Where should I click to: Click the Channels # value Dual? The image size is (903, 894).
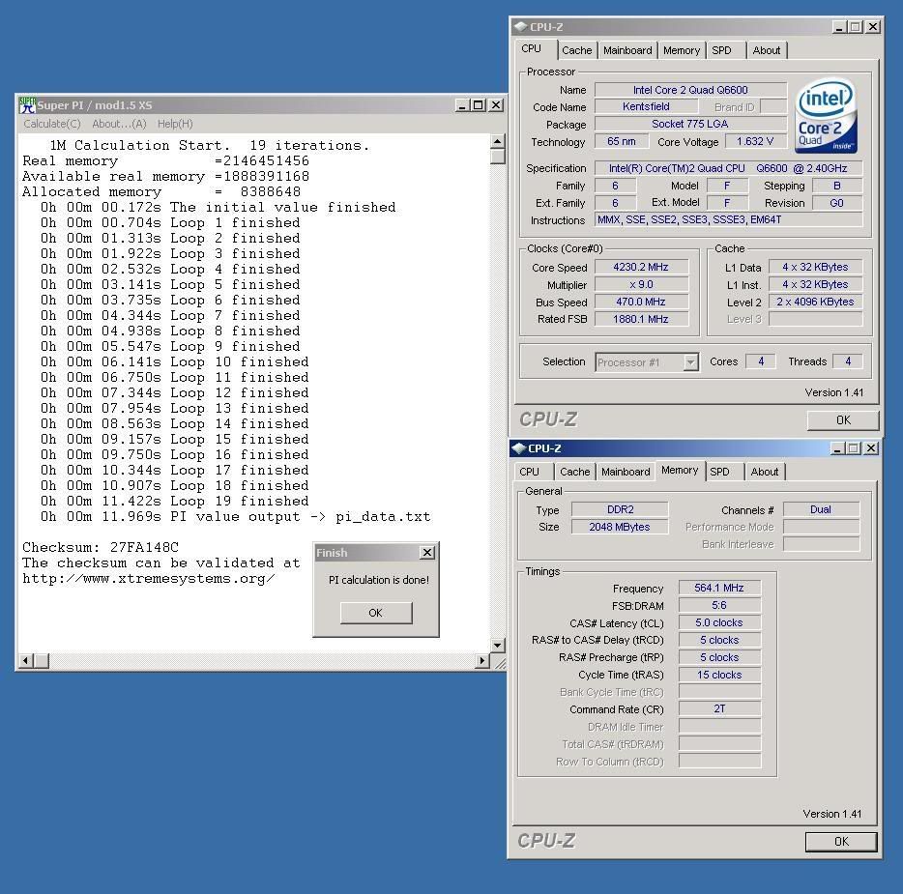click(x=821, y=509)
